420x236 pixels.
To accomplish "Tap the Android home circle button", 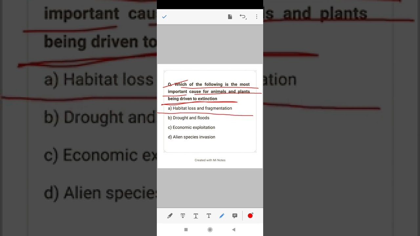I will [210, 230].
